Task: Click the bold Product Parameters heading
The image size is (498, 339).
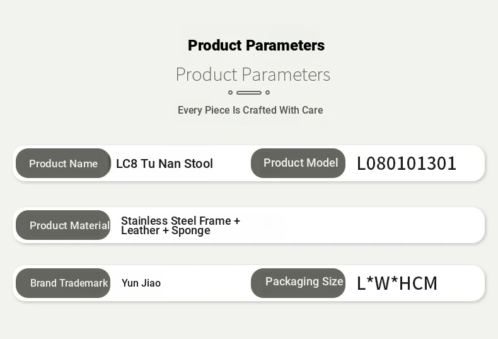Action: (256, 45)
